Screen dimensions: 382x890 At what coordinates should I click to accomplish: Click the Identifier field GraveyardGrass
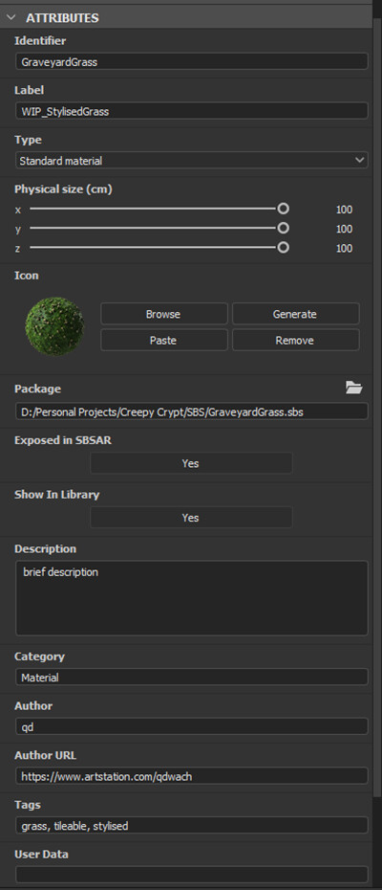(192, 62)
